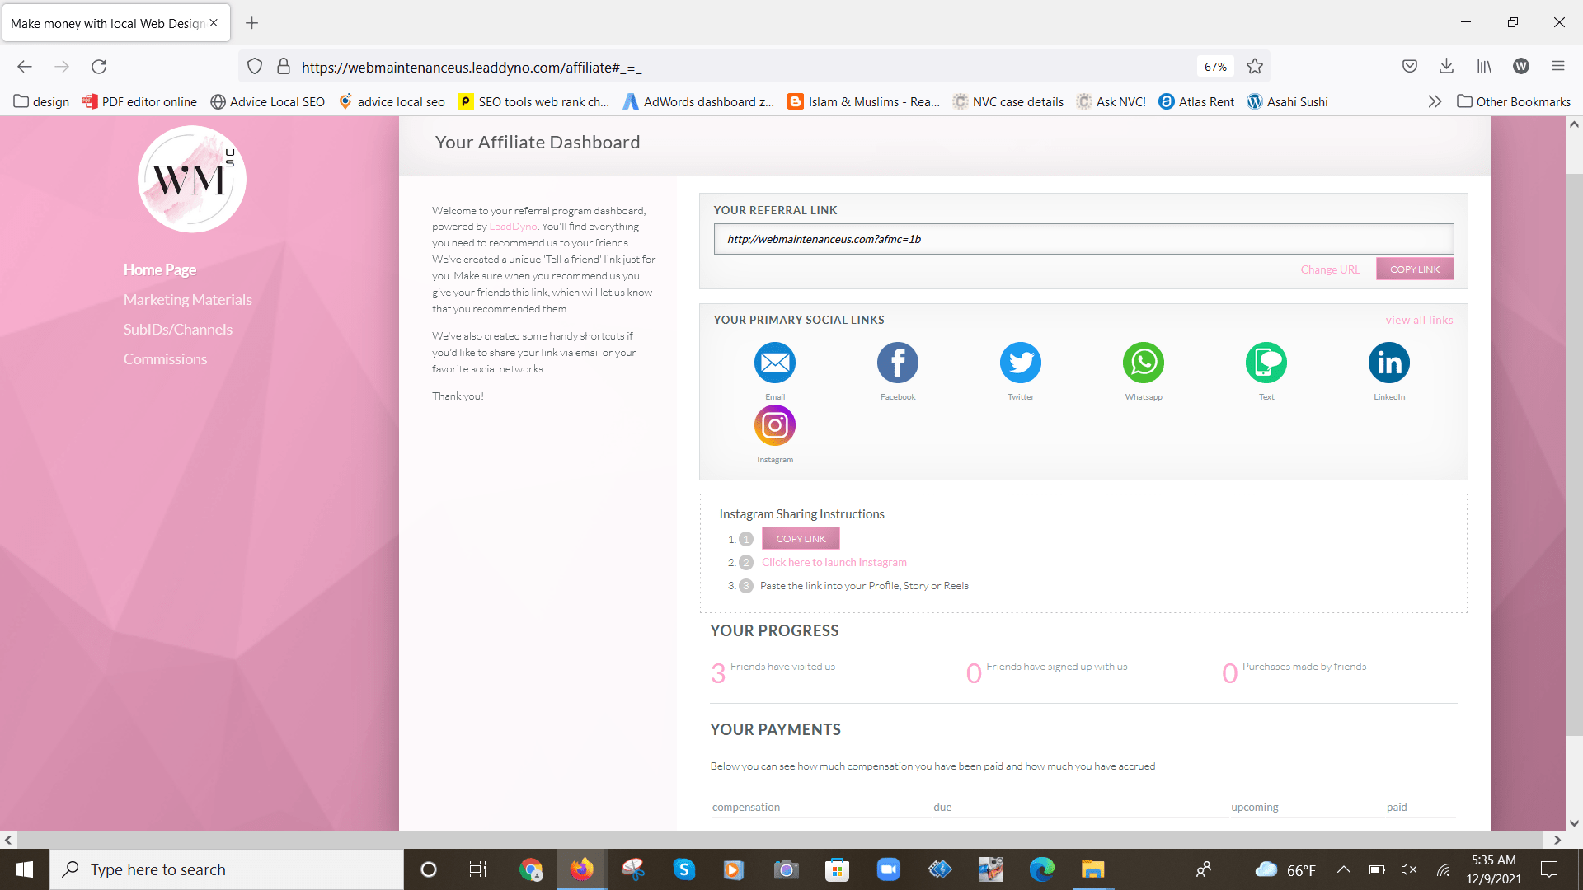Viewport: 1583px width, 890px height.
Task: Click Instagram instructions COPY LINK button
Action: tap(801, 538)
